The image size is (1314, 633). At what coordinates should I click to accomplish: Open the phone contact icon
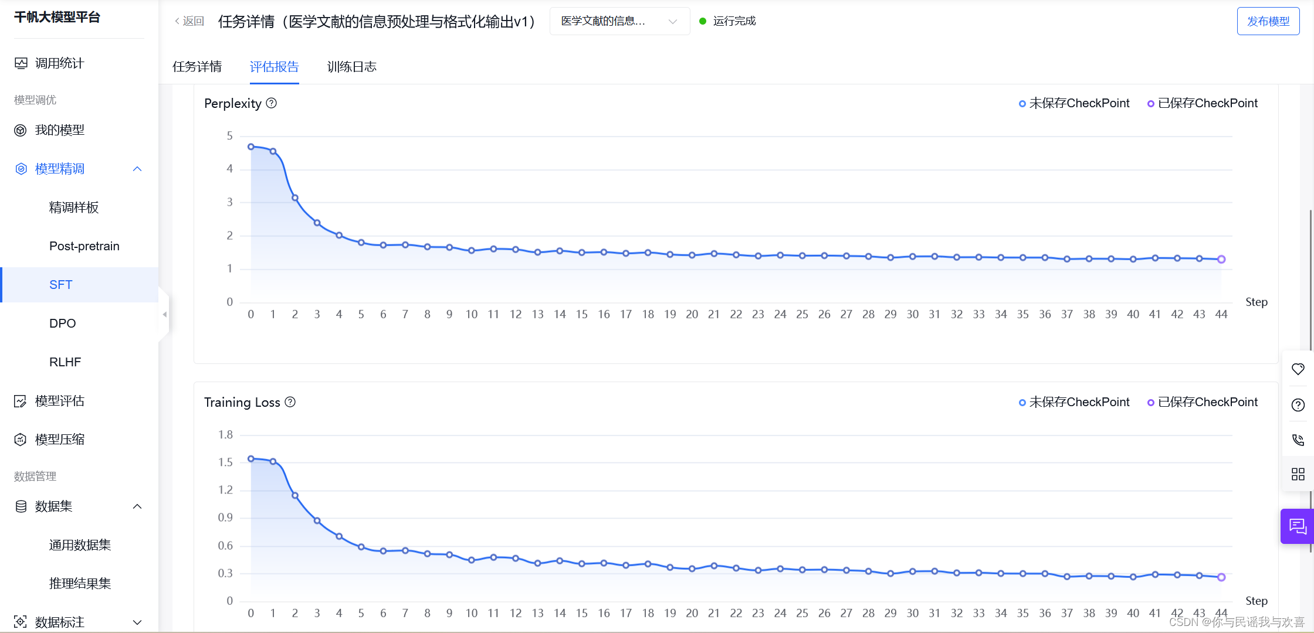(x=1298, y=440)
